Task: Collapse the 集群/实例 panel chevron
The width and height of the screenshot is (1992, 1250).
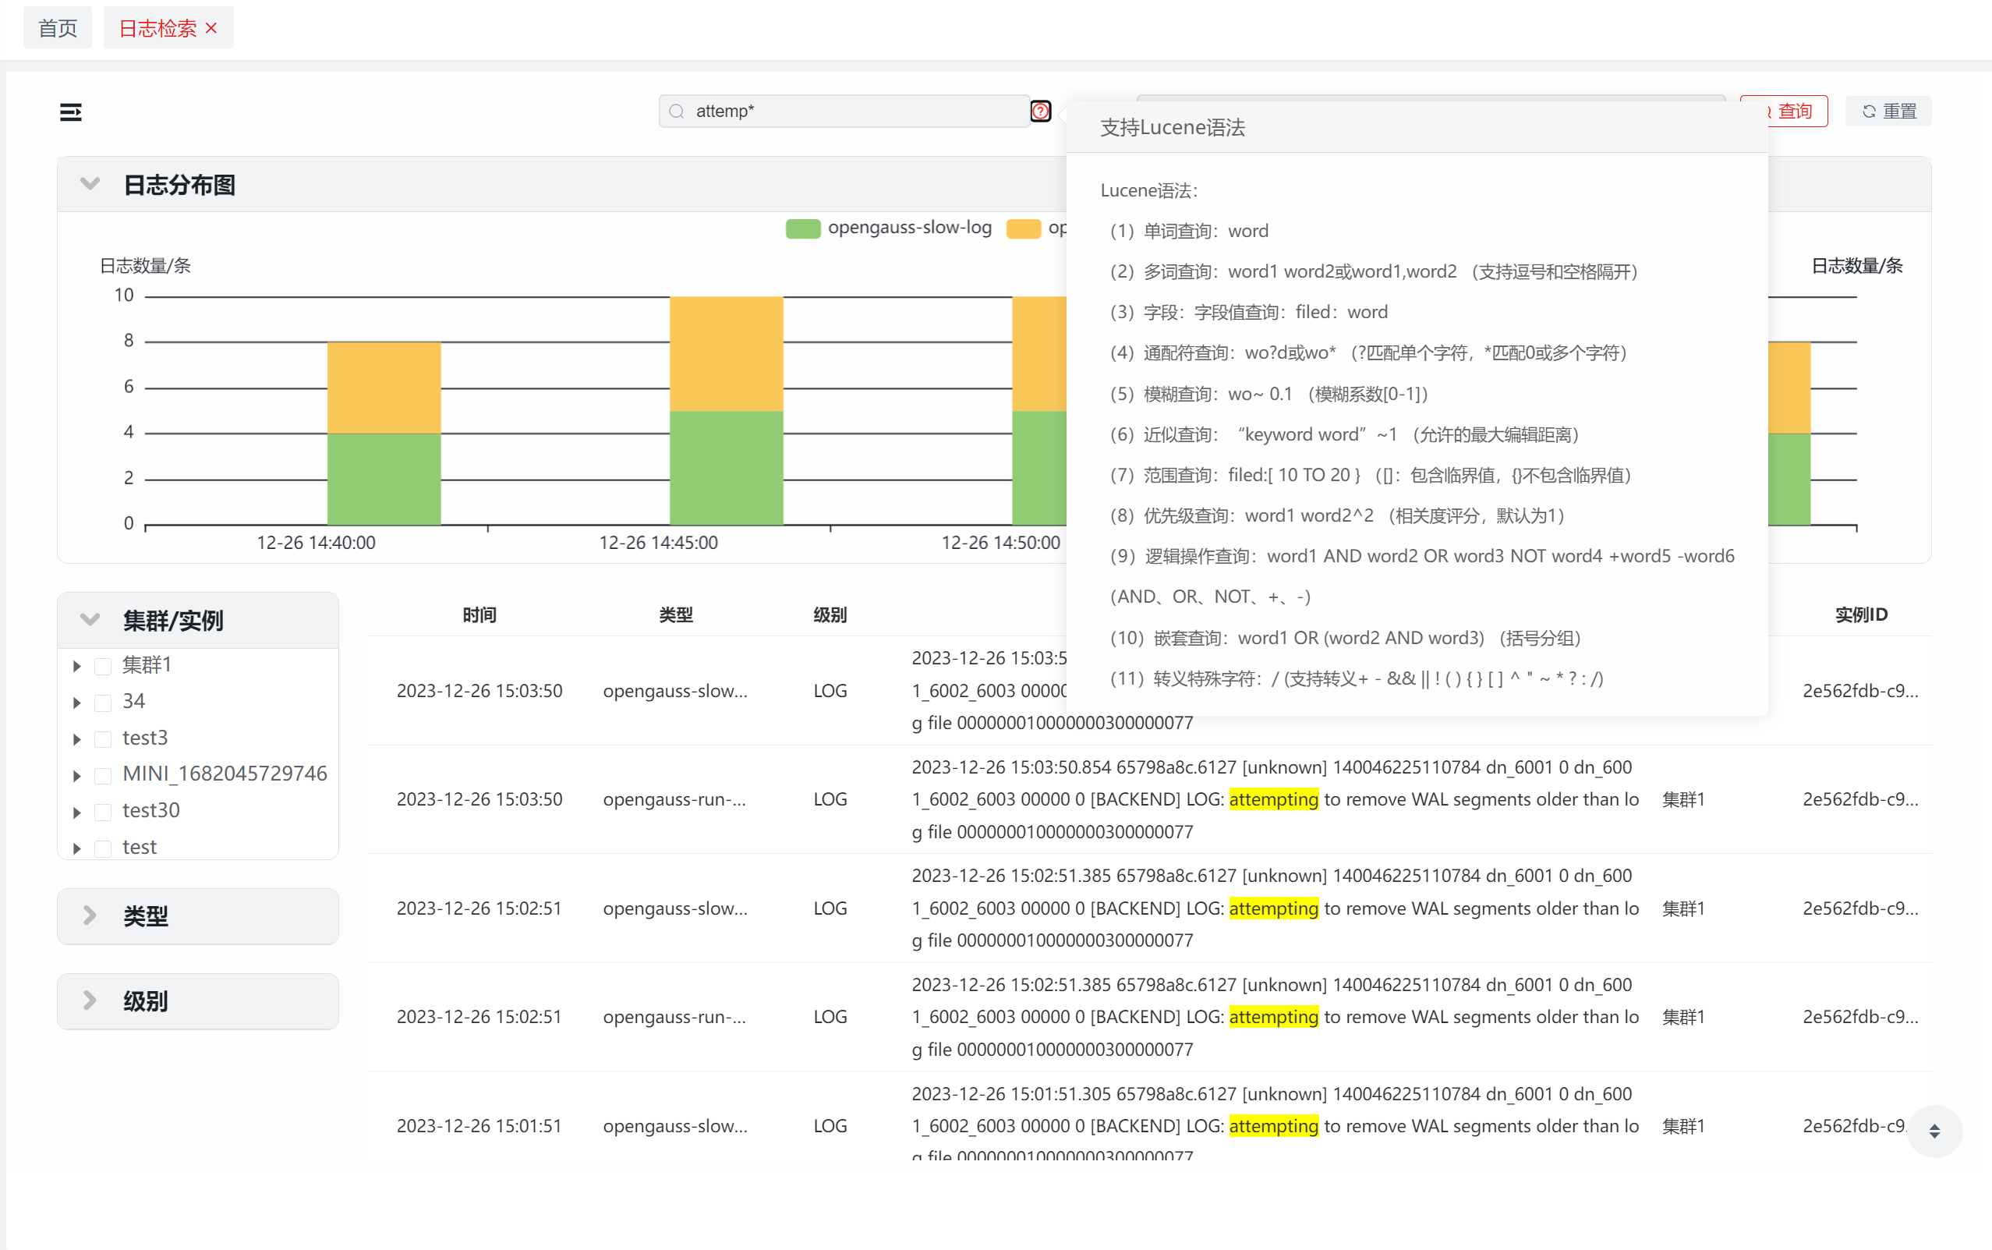Action: (x=90, y=619)
